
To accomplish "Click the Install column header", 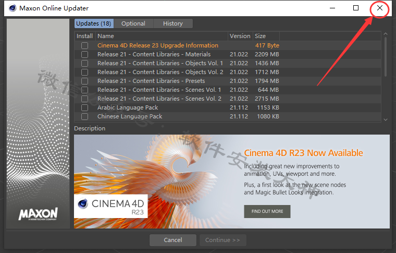I will pyautogui.click(x=84, y=36).
